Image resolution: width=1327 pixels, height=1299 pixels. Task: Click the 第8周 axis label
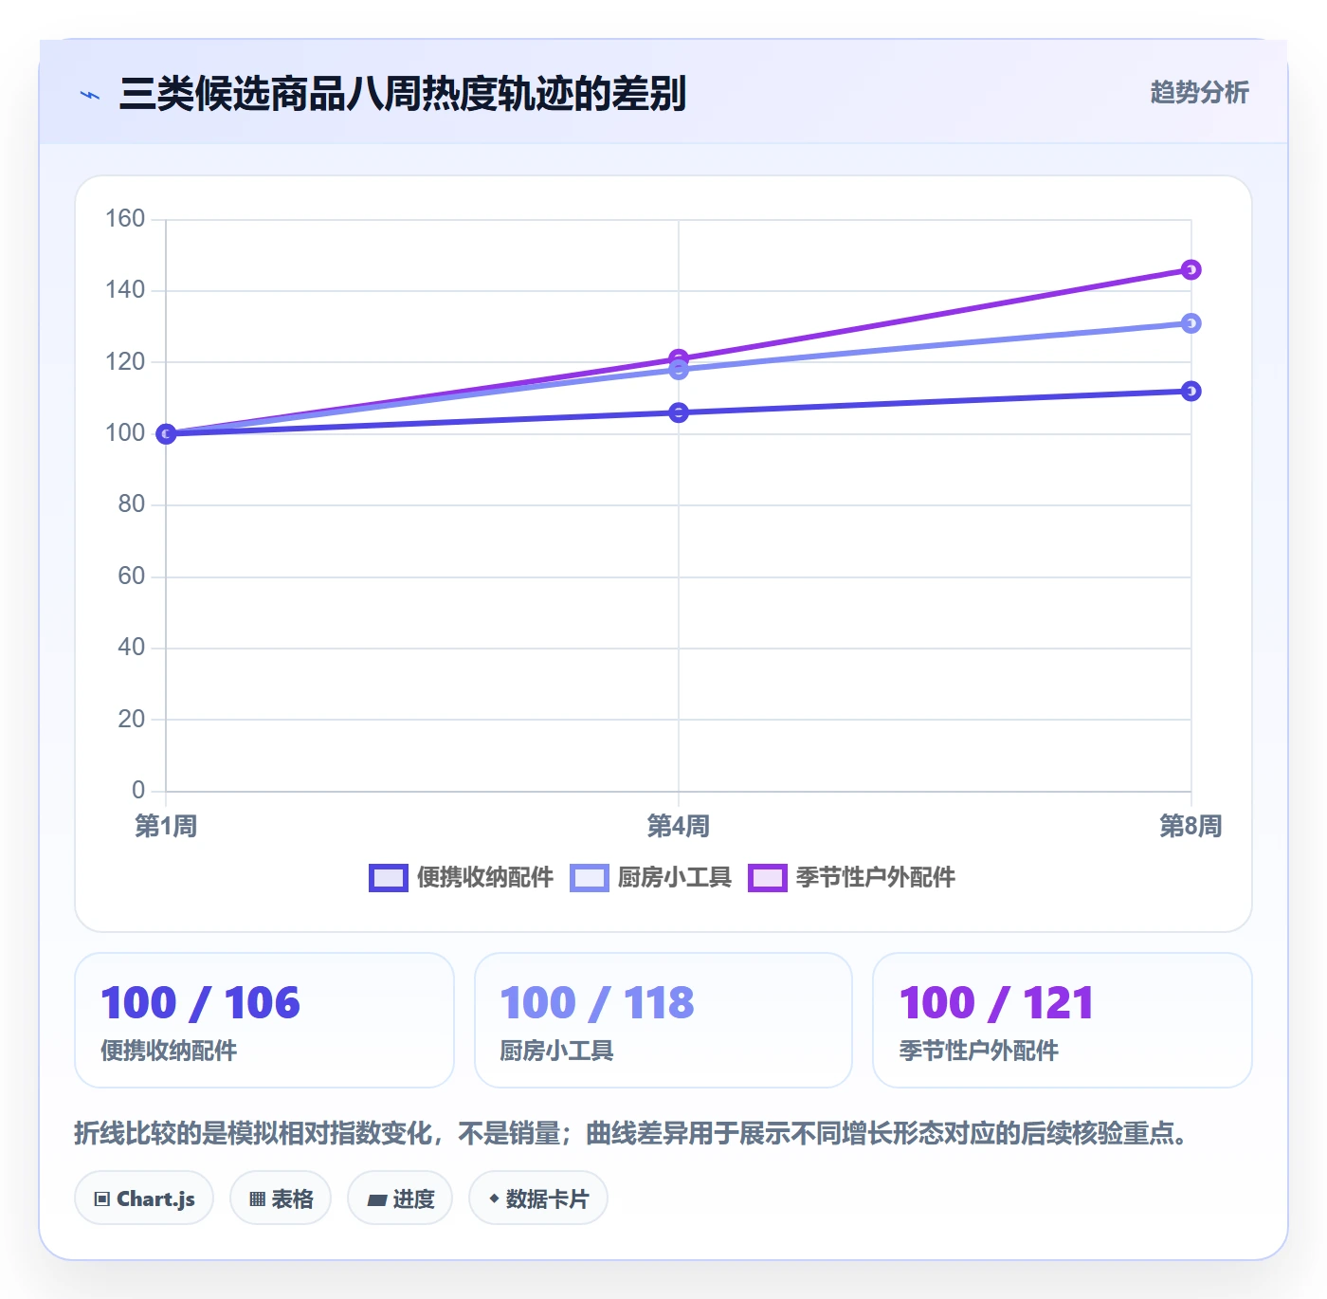[x=1191, y=826]
